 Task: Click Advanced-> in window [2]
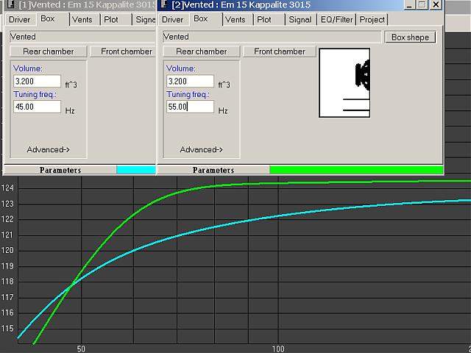pos(201,149)
